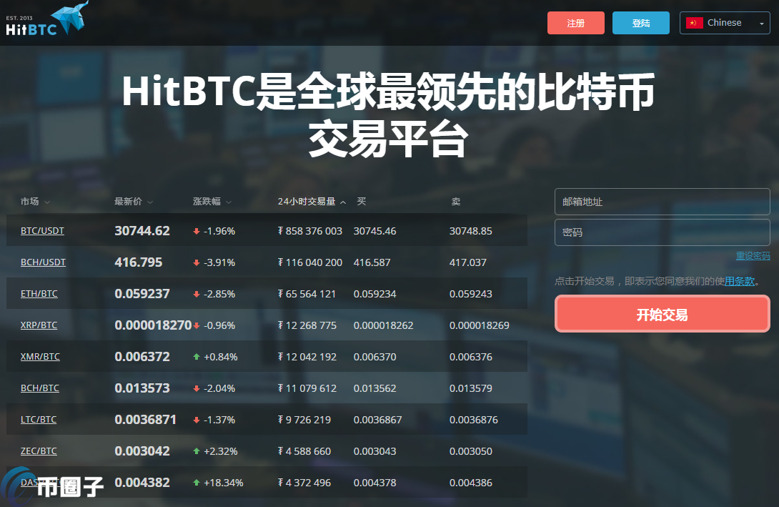The image size is (779, 507).
Task: Click the 密码 password input field
Action: tap(663, 232)
